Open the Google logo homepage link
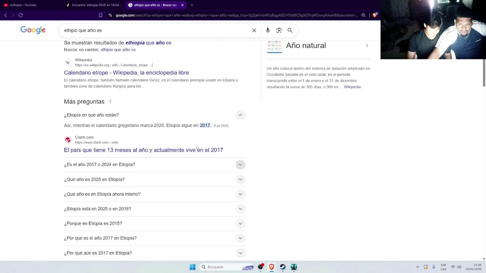The height and width of the screenshot is (273, 486). 33,30
